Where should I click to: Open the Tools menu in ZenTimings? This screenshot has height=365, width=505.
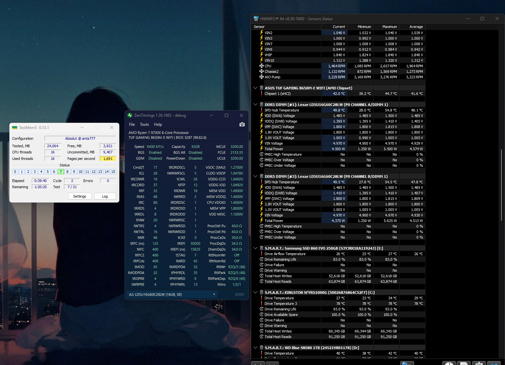pos(144,124)
